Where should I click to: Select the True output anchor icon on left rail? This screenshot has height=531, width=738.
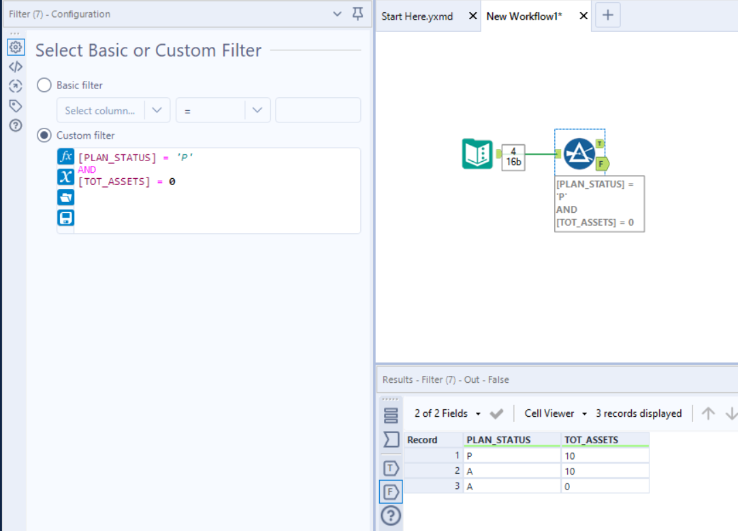[x=391, y=468]
